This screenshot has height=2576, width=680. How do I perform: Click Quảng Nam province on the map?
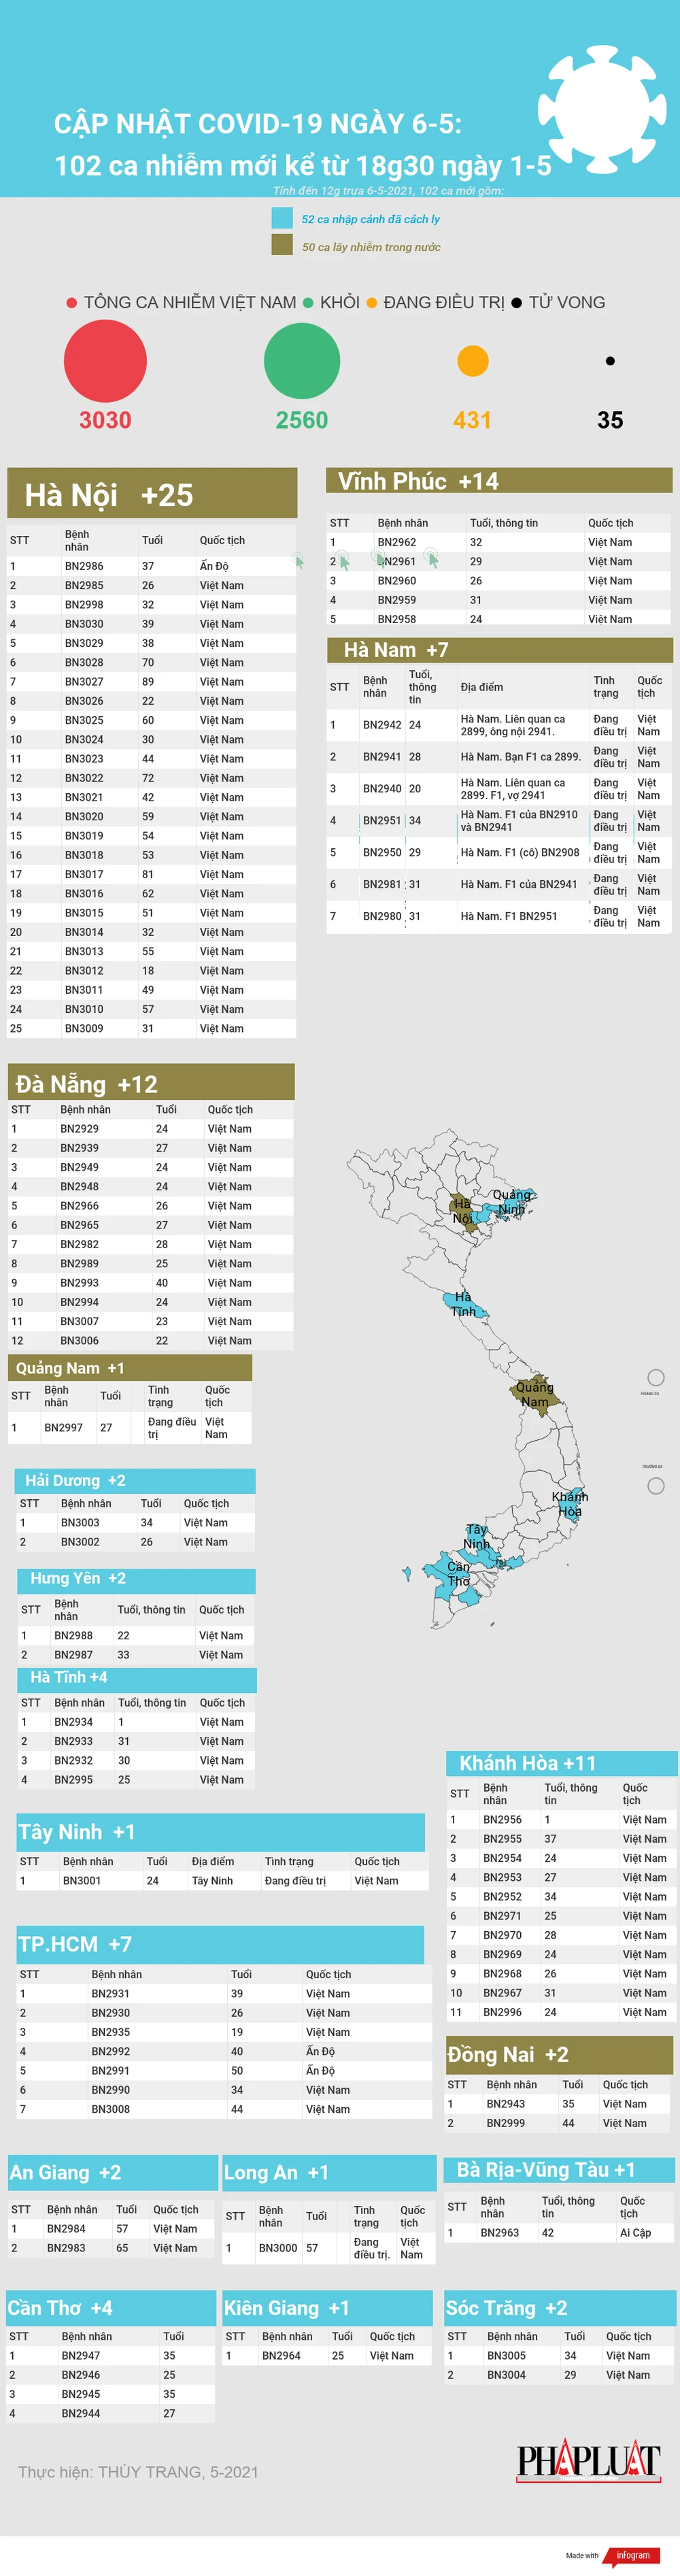click(x=533, y=1392)
